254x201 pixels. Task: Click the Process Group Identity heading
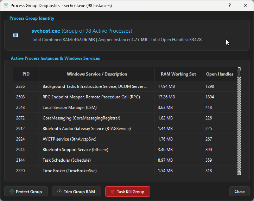(x=32, y=18)
